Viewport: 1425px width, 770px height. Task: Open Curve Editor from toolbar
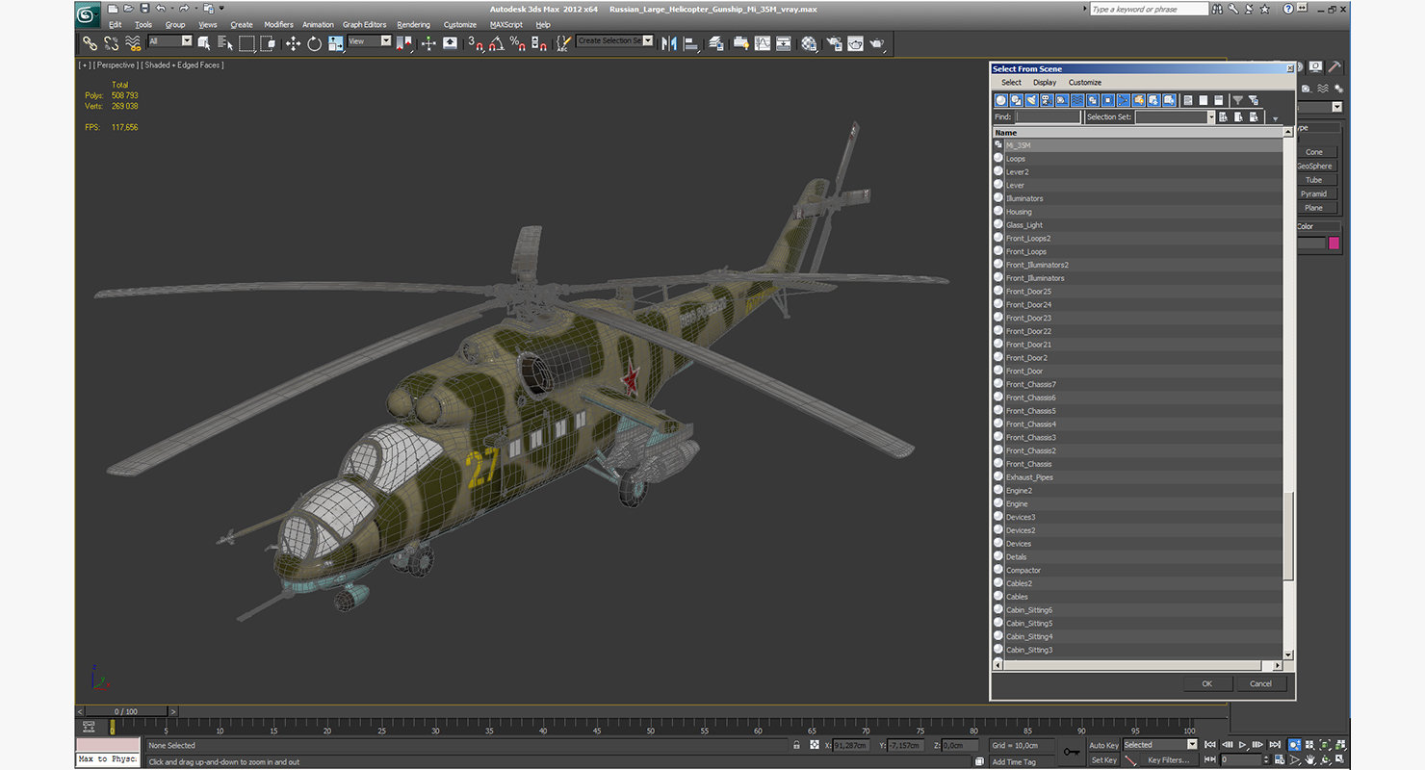click(x=763, y=43)
